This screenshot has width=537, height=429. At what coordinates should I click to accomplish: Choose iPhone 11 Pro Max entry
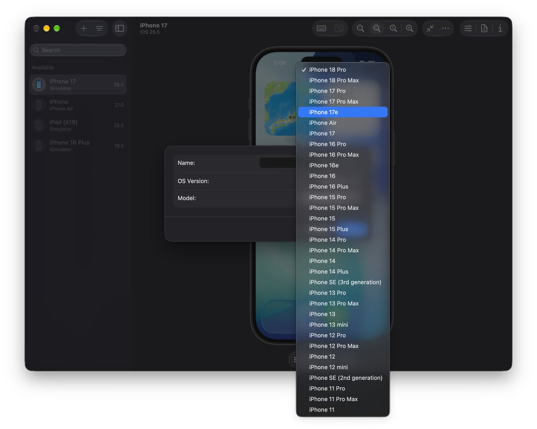tap(343, 399)
